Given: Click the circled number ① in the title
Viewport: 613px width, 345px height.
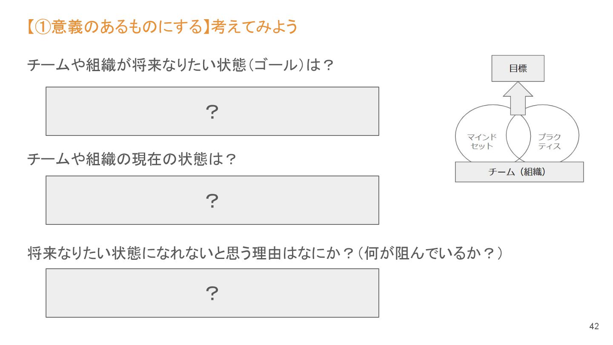Looking at the screenshot, I should tap(43, 27).
